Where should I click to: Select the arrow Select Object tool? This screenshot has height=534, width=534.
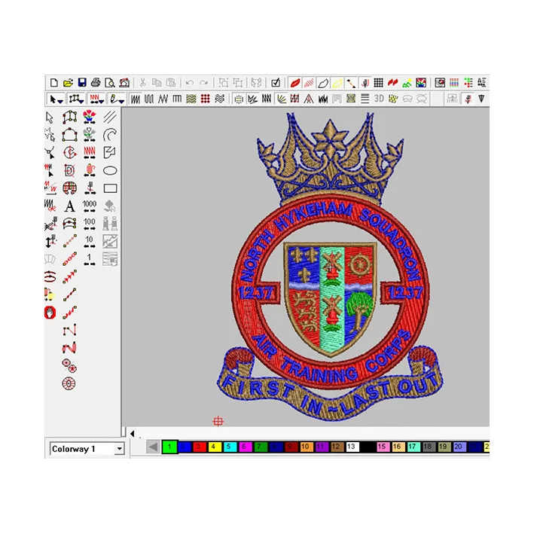[x=50, y=117]
